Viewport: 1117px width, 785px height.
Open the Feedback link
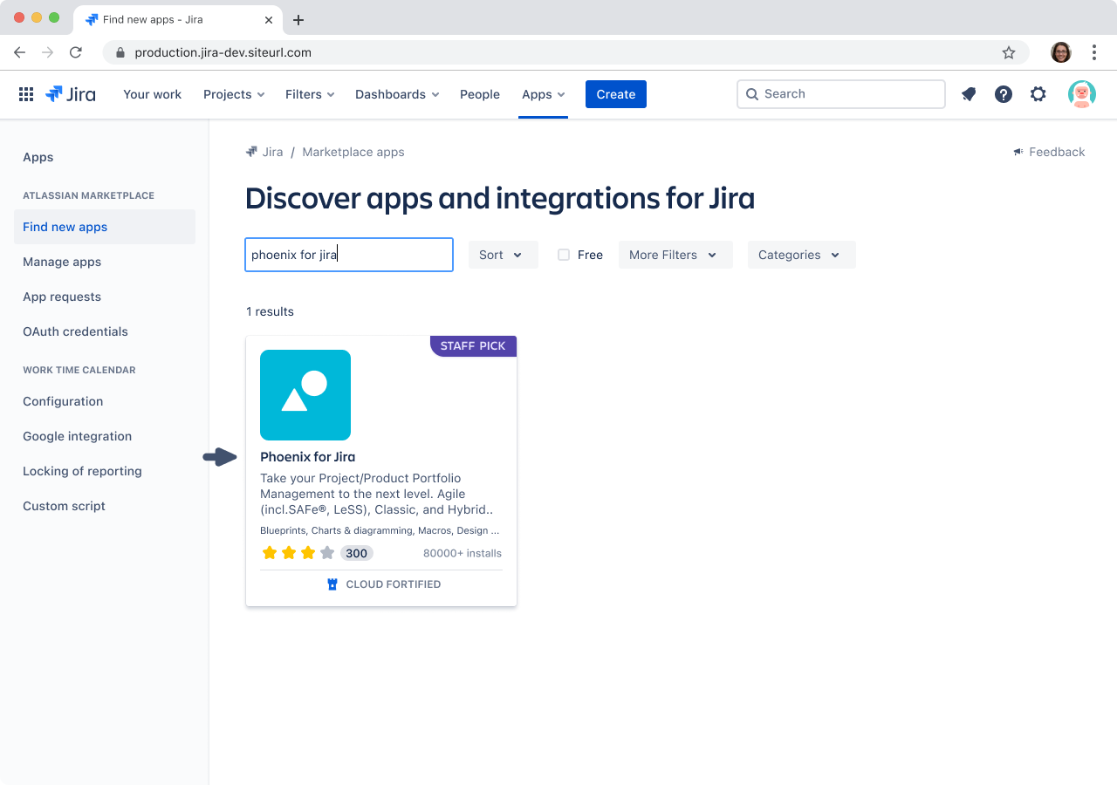click(1049, 151)
